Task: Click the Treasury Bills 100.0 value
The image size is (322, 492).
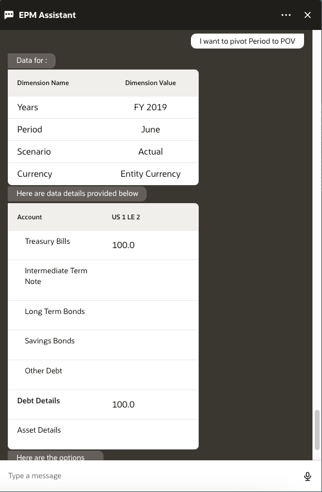Action: (123, 245)
